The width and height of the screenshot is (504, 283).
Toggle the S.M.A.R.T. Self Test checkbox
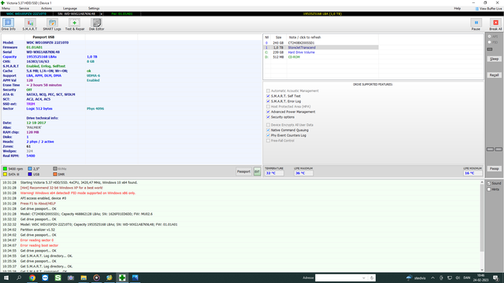pyautogui.click(x=268, y=96)
